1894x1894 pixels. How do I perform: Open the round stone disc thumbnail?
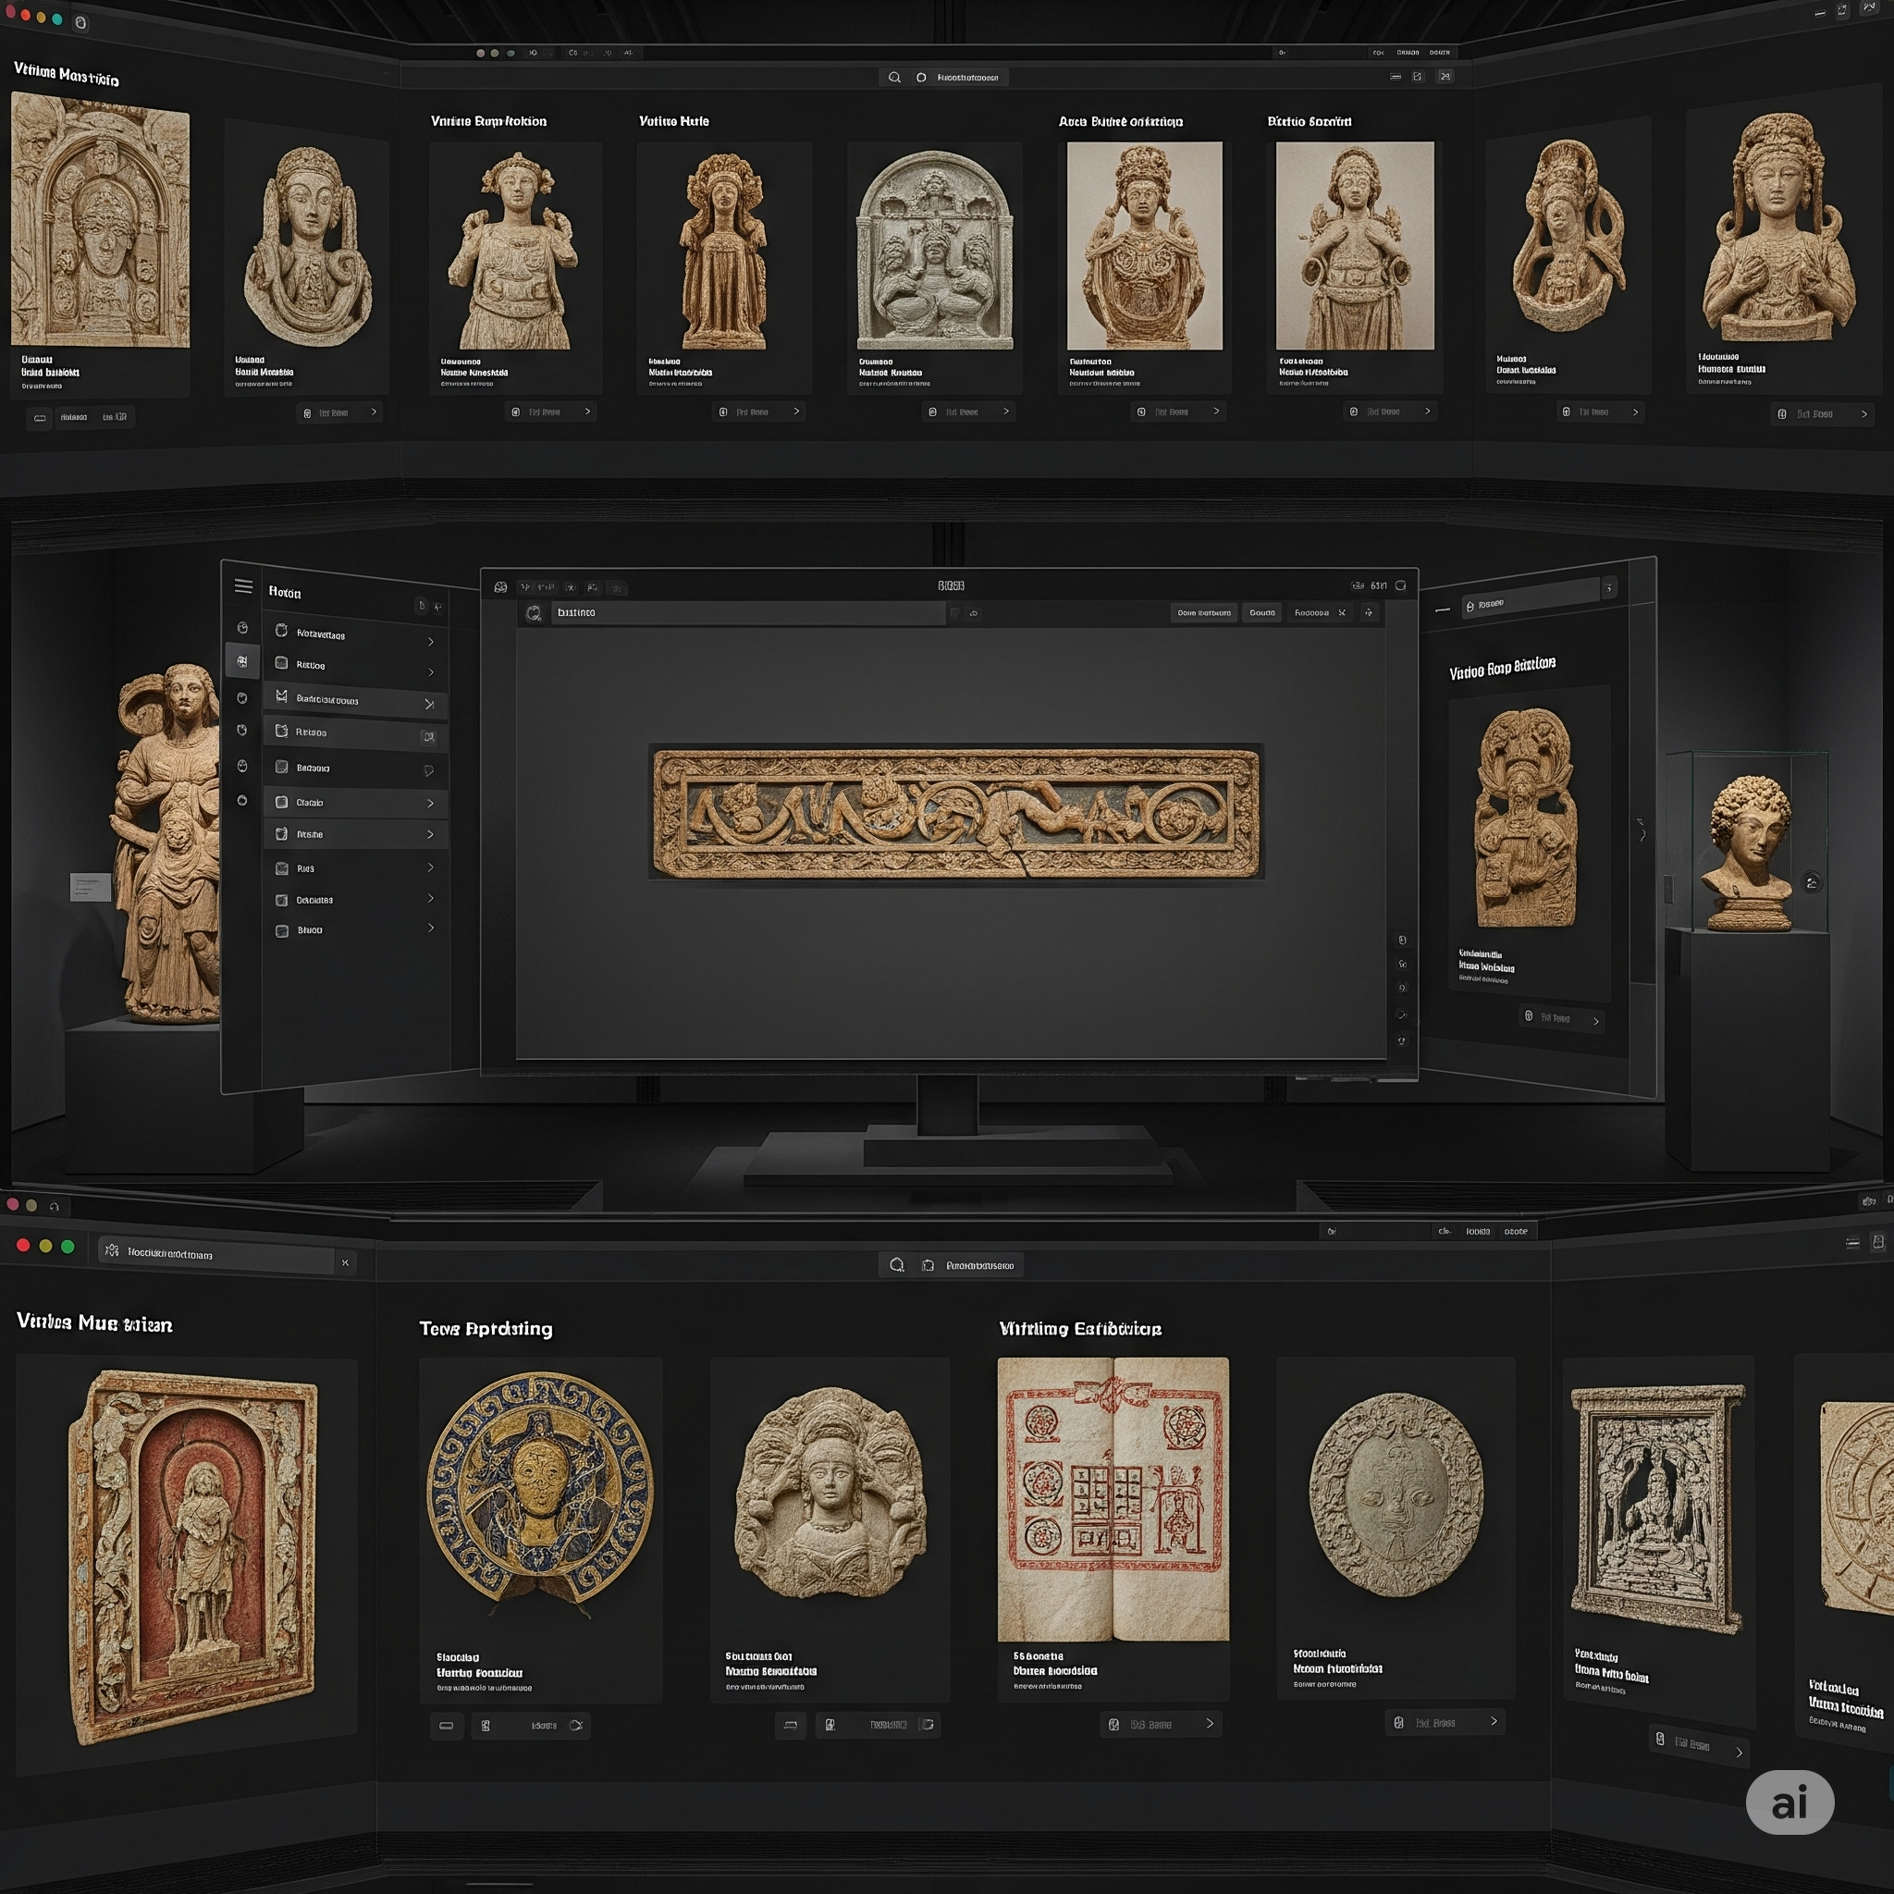tap(1396, 1496)
